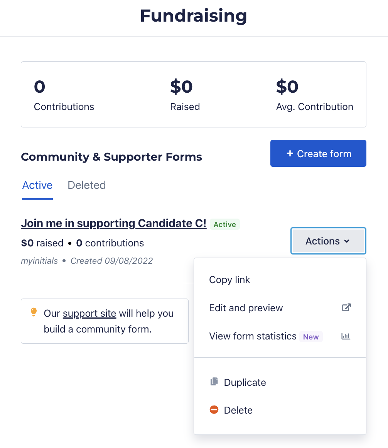
Task: Follow the support site link
Action: tap(89, 314)
